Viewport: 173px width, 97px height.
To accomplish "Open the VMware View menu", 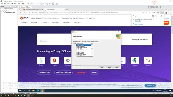I will (x=8, y=4).
